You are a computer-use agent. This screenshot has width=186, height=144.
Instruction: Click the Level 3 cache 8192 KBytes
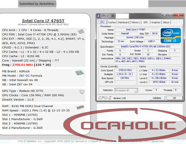click(159, 82)
